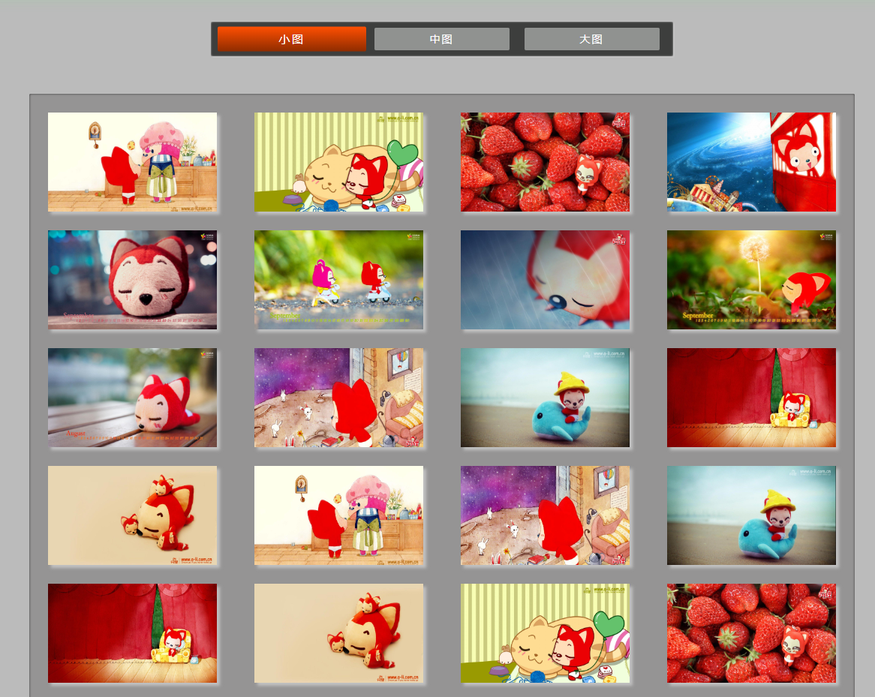
Task: Open third-row blue whale beach thumbnail
Action: tap(546, 398)
